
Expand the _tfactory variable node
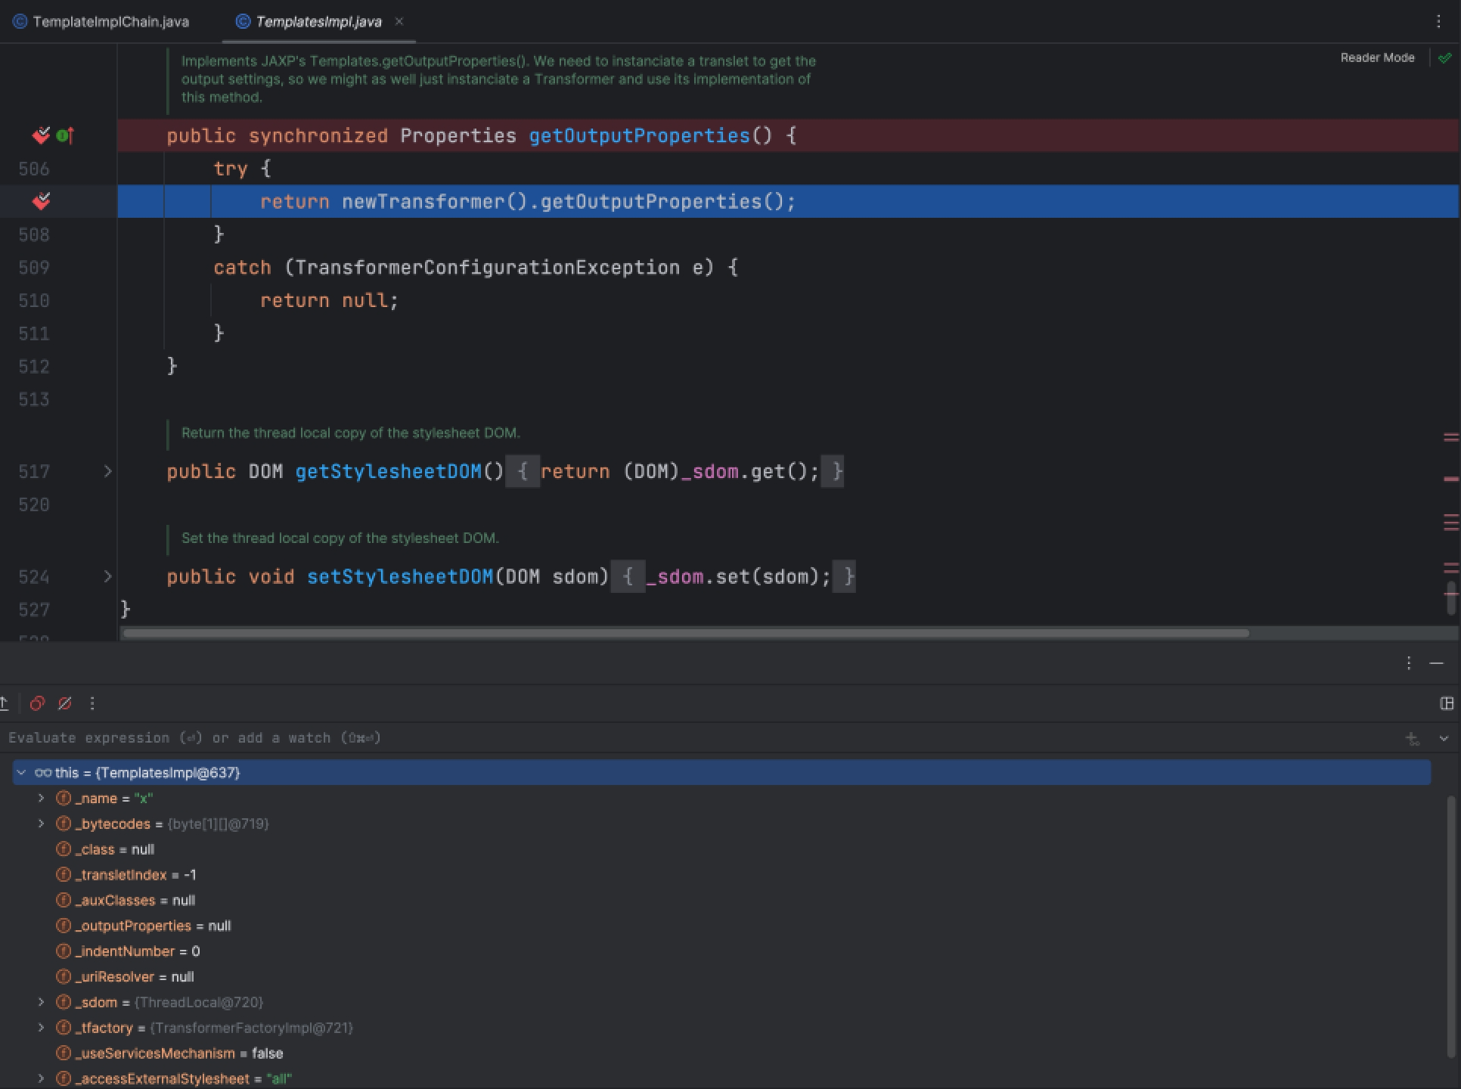click(42, 1028)
